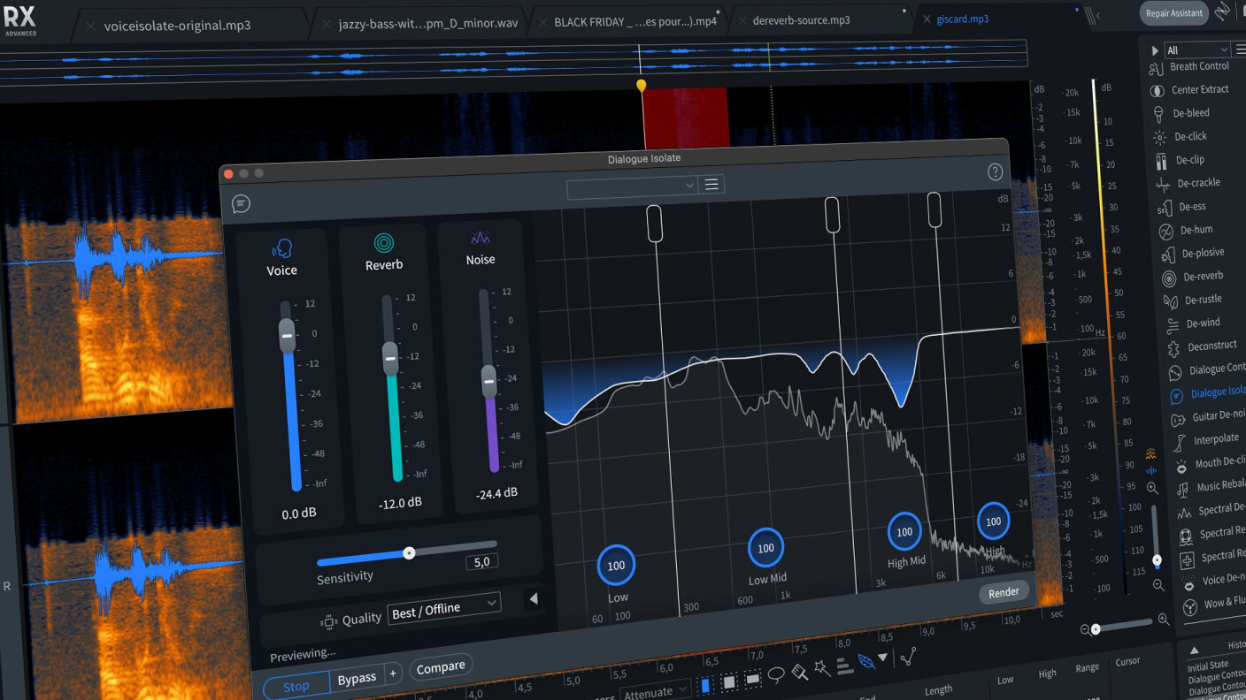
Task: Toggle Bypass on Dialogue Isolate
Action: click(356, 678)
